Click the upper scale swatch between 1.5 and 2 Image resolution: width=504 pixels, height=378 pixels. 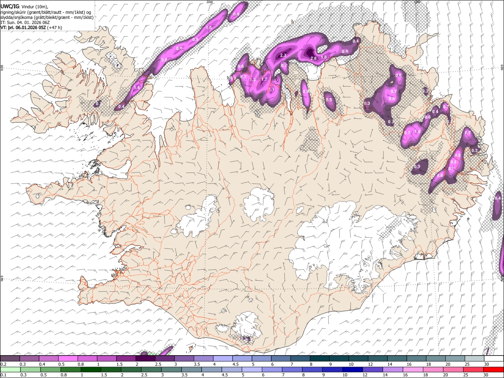(x=126, y=359)
